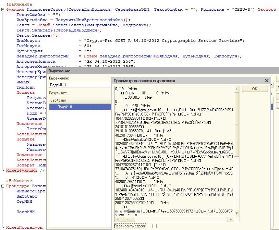Viewport: 279px width, 230px height.
Task: Collapse the Процедура block near bottom
Action: click(x=3, y=186)
